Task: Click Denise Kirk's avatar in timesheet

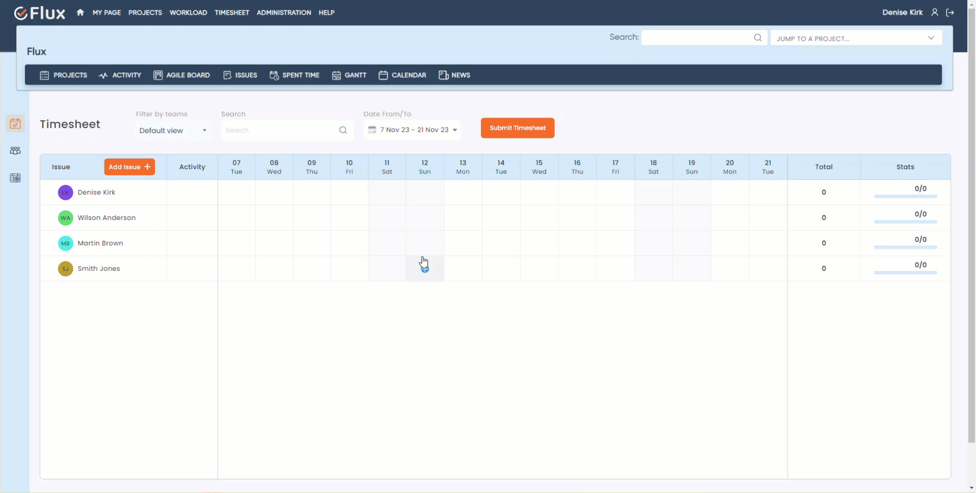Action: coord(65,193)
